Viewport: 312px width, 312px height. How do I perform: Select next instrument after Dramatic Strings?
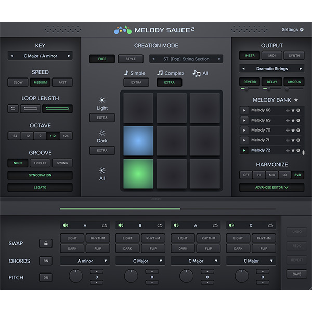pos(301,69)
